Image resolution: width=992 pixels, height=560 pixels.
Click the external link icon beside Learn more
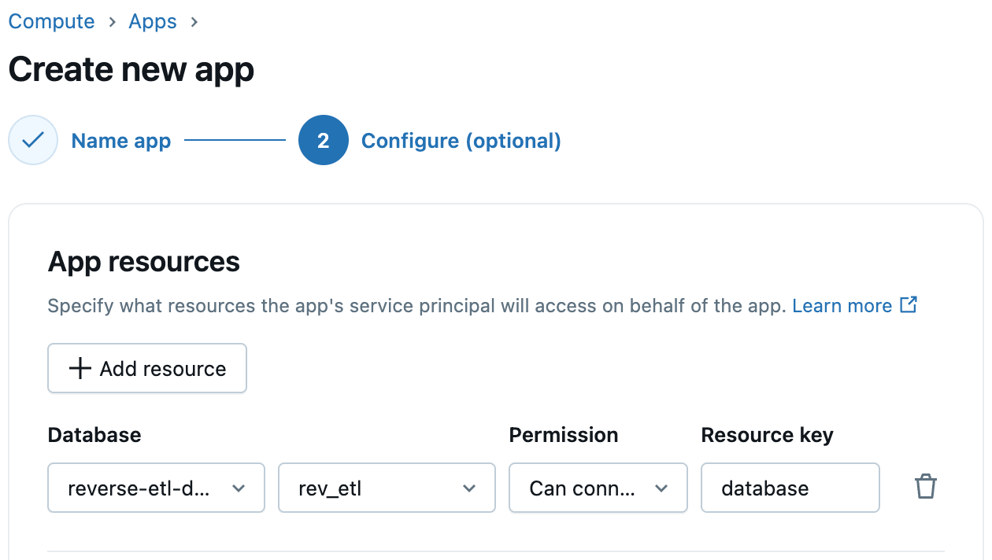[x=909, y=305]
